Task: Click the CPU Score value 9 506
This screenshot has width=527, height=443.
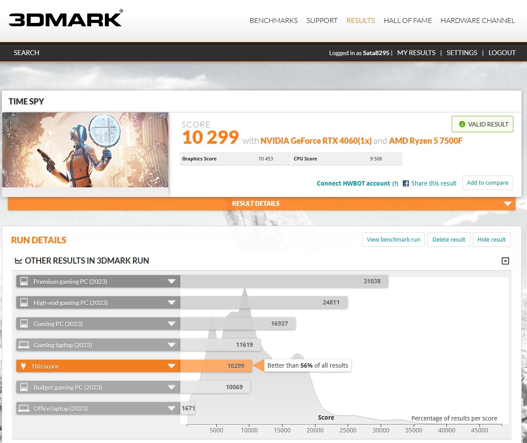Action: 376,159
